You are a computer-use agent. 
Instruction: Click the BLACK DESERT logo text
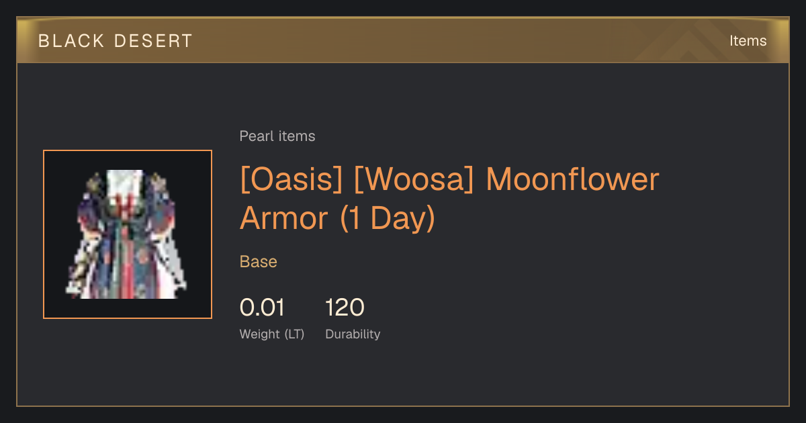point(116,41)
